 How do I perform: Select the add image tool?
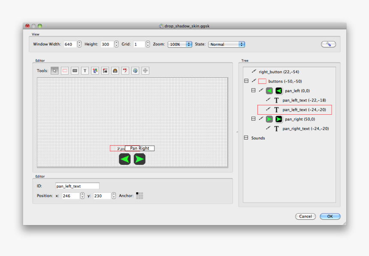[95, 71]
